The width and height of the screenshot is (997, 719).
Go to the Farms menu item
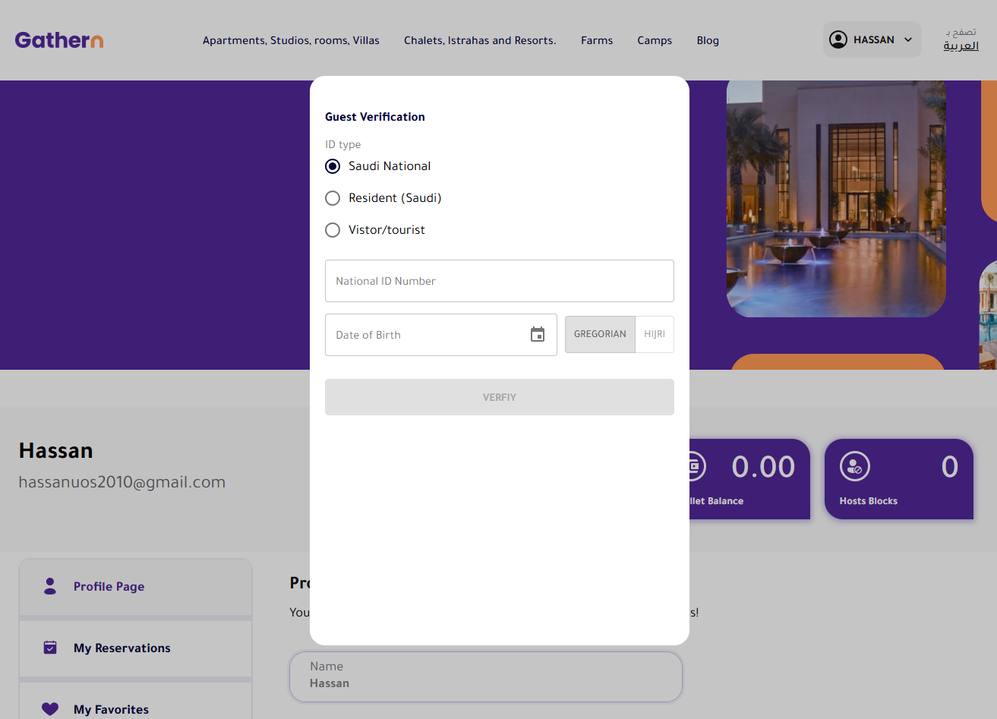[x=596, y=40]
